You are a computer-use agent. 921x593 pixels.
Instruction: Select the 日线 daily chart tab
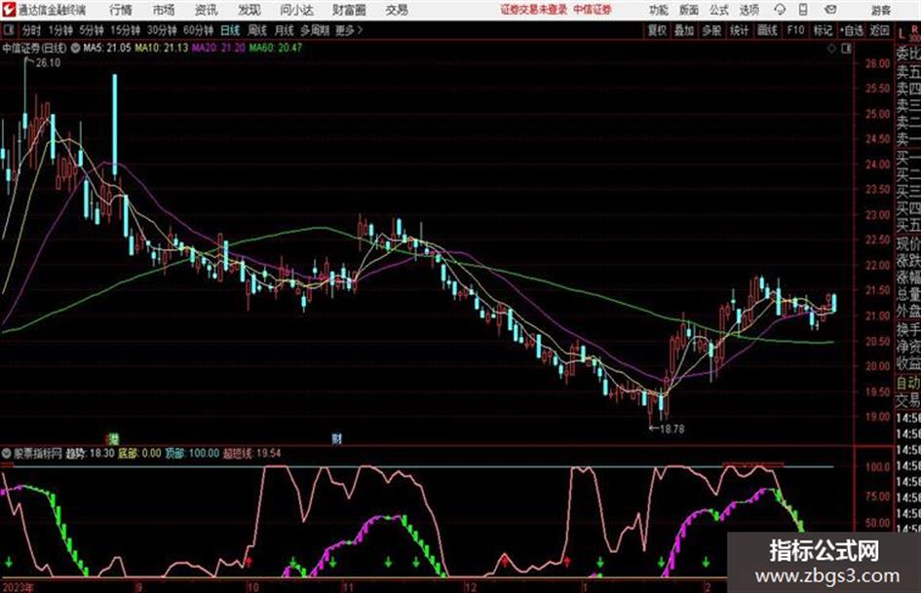click(230, 30)
